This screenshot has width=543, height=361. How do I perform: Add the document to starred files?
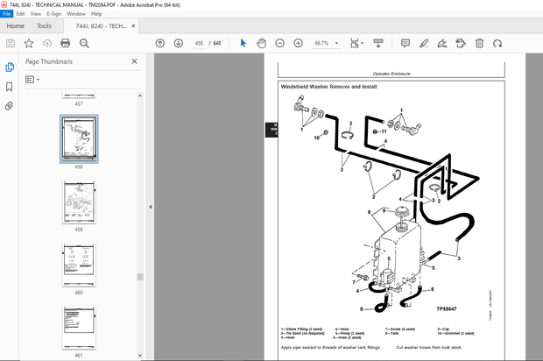tap(29, 43)
